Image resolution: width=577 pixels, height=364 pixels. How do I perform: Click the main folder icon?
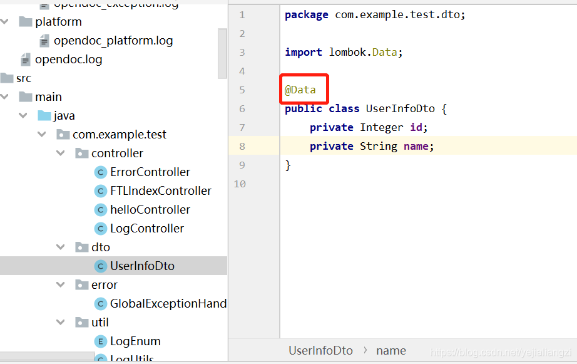[26, 97]
